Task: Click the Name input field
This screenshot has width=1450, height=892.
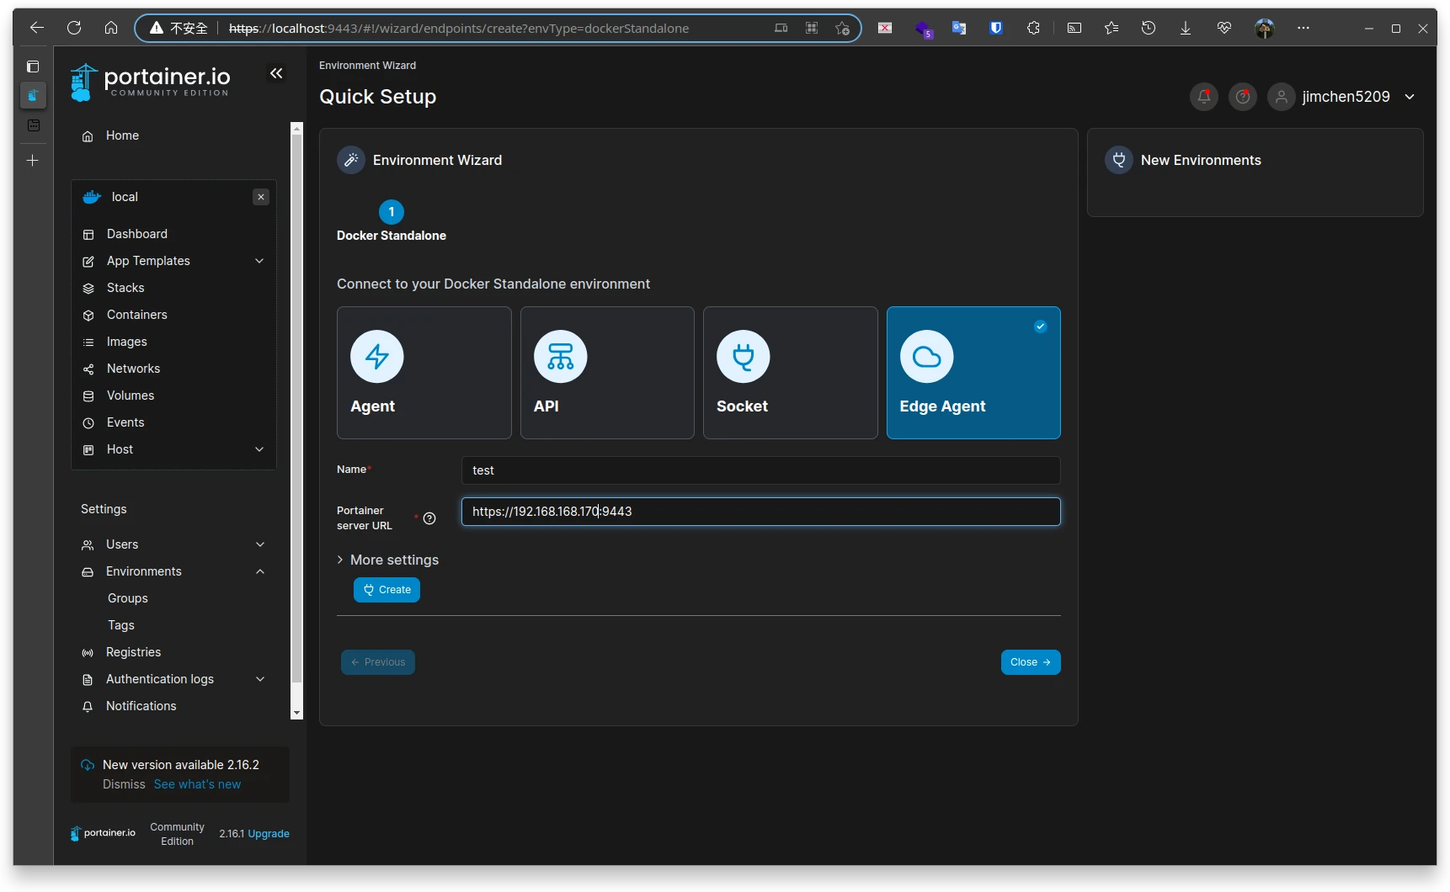Action: [x=760, y=470]
